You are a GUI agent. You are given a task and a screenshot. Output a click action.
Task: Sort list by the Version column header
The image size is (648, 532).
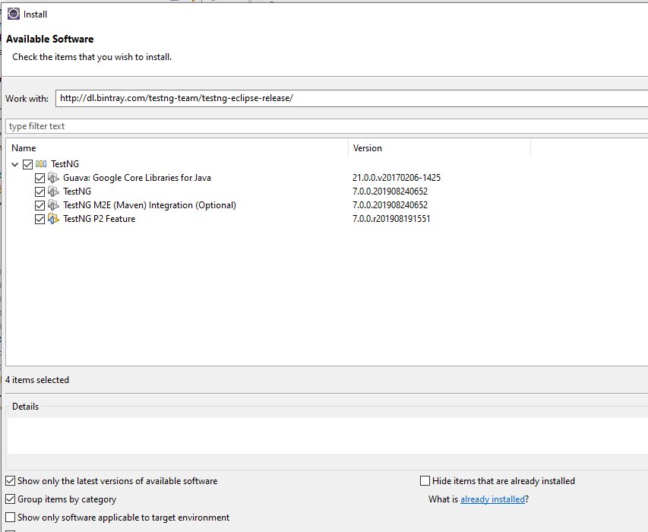pos(440,148)
